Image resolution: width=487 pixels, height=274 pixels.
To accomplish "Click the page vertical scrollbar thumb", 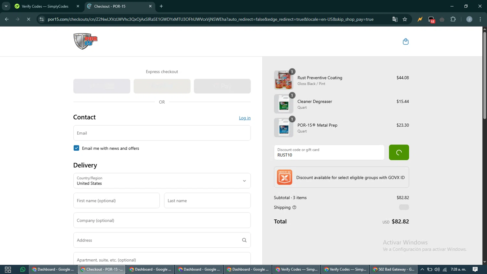I will [x=484, y=75].
